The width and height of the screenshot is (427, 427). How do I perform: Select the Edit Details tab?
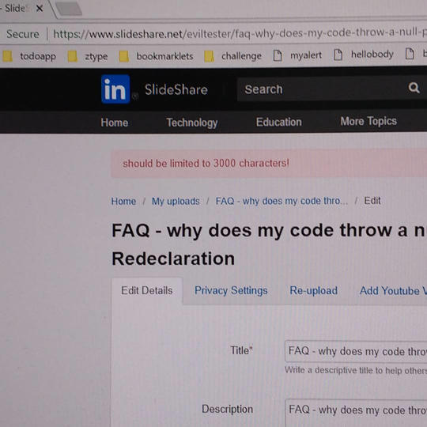tap(147, 290)
